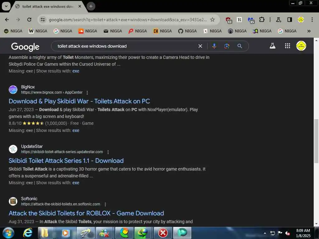319x239 pixels.
Task: Open the red P icon bookmark
Action: coord(138,31)
